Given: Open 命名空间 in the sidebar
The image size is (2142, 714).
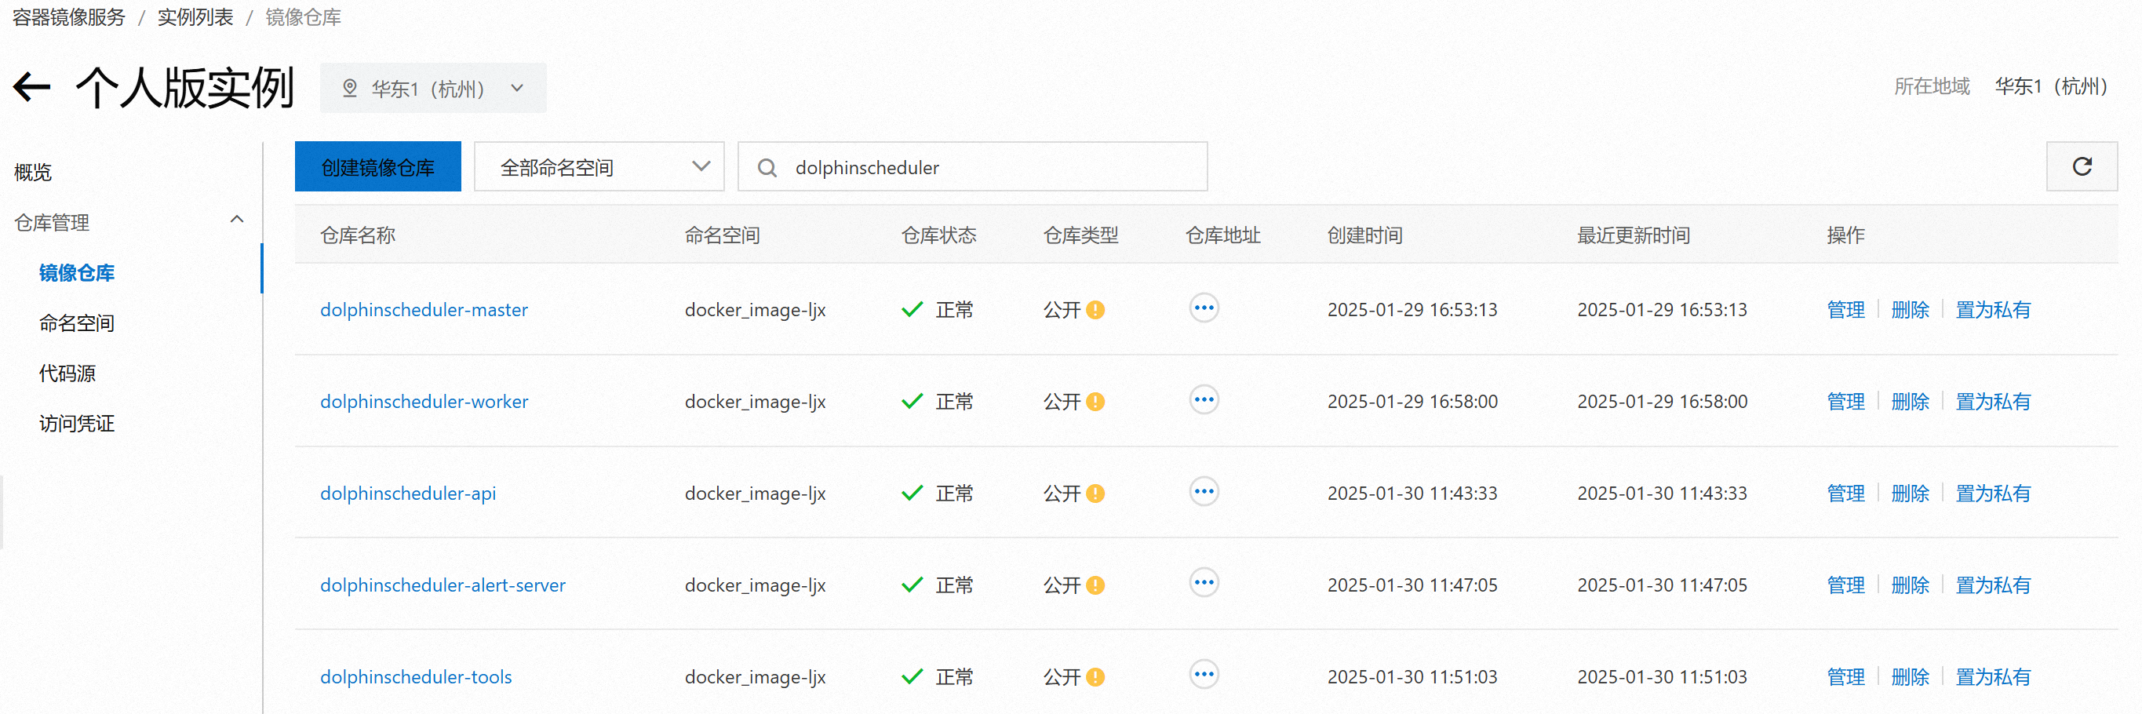Looking at the screenshot, I should [x=77, y=323].
